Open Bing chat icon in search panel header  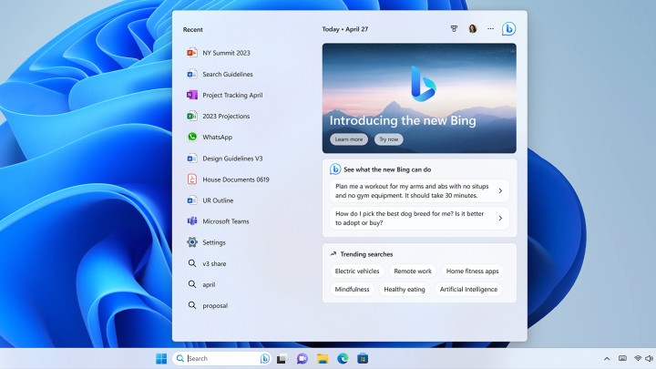coord(508,28)
